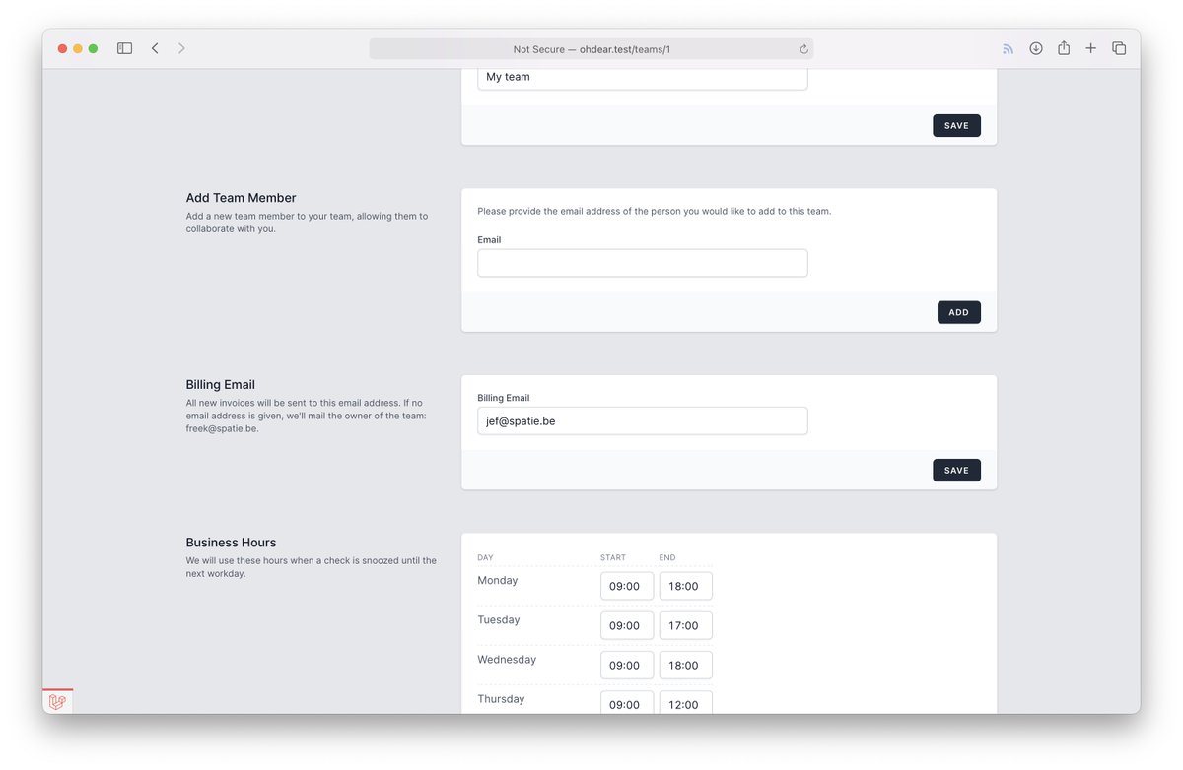Click the 'Email' field label
The height and width of the screenshot is (770, 1183).
(x=489, y=240)
